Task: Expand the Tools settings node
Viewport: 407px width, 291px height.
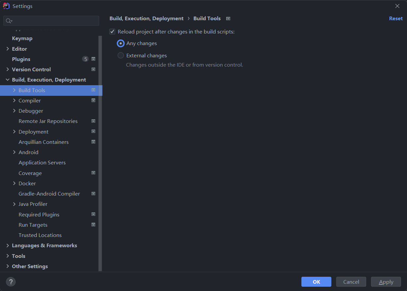Action: (x=8, y=256)
